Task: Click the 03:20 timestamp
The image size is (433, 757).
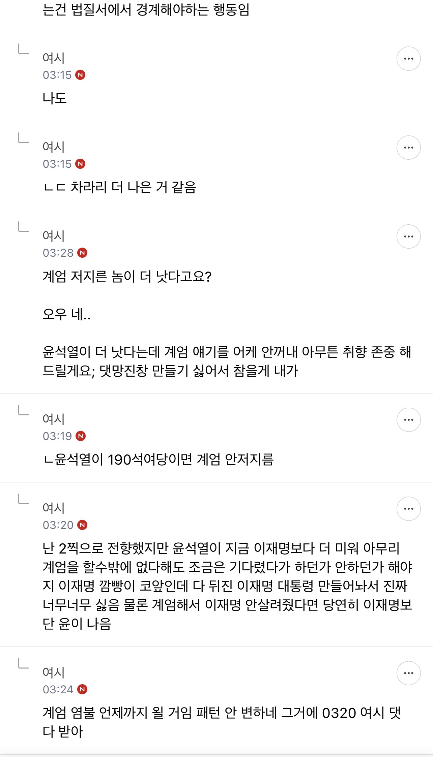Action: pyautogui.click(x=58, y=525)
